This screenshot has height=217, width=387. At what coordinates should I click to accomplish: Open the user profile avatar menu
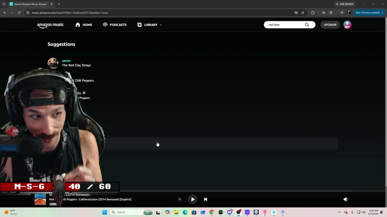347,25
